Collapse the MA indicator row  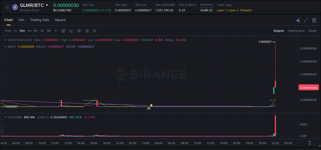pyautogui.click(x=5, y=47)
